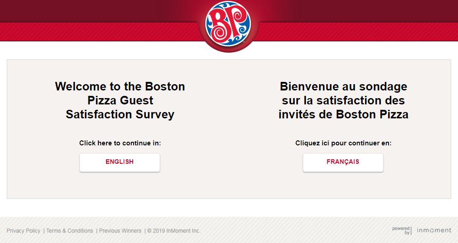Click the 'Cliquez ici pour continuer en:' label

(x=343, y=143)
